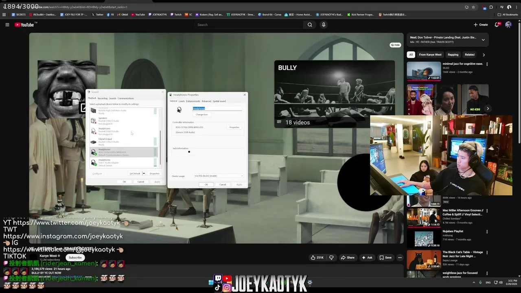Share the video using Share button
This screenshot has height=293, width=521.
(348, 258)
